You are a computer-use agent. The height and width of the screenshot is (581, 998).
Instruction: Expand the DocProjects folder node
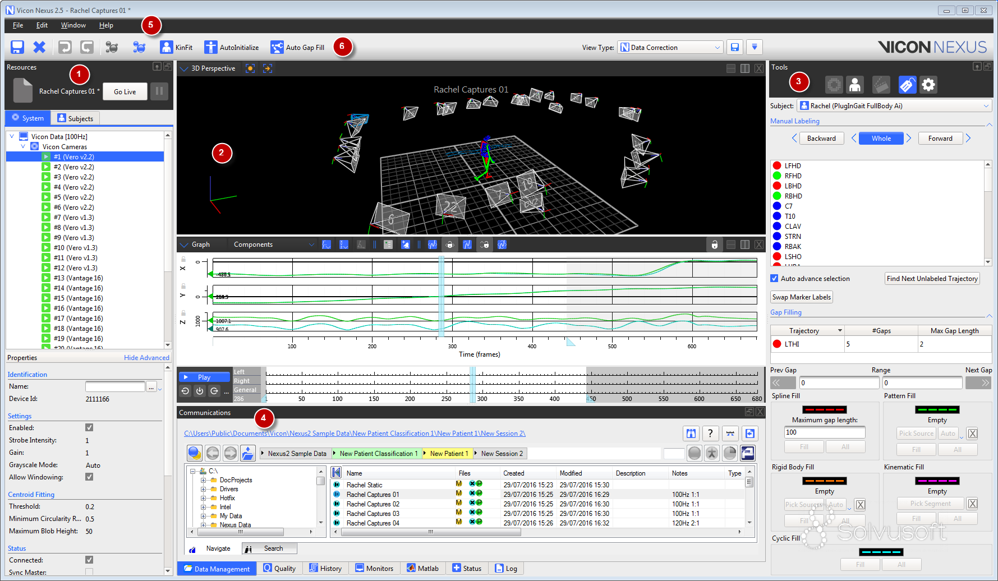[203, 480]
